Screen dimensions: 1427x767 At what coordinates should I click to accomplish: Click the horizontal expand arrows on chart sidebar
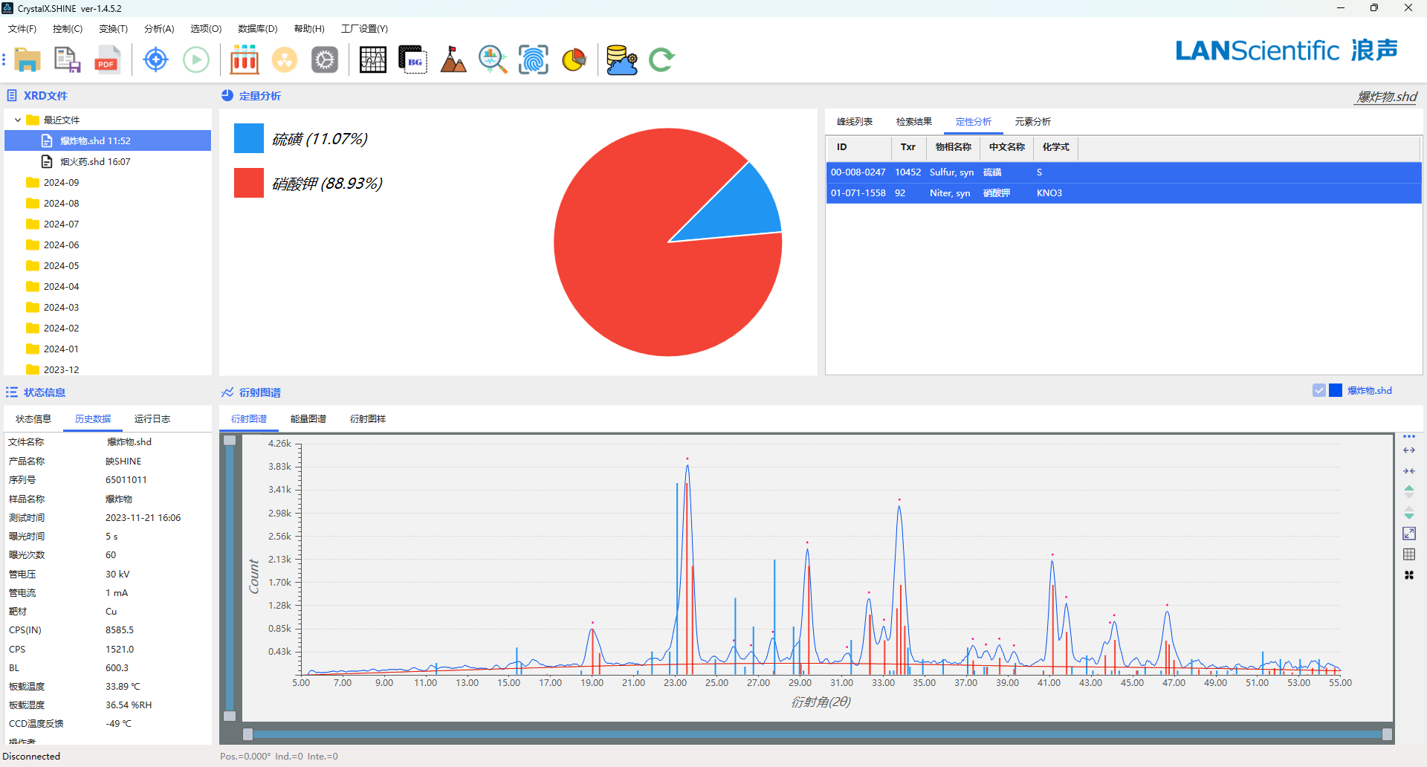(1408, 450)
